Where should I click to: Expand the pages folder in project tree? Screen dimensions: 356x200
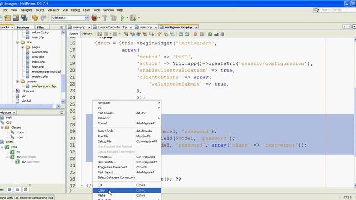[22, 47]
